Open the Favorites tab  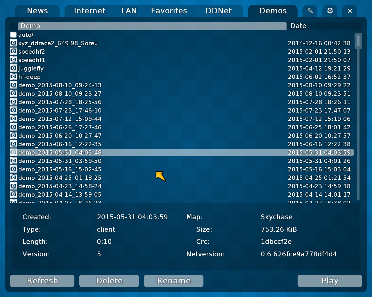[169, 11]
